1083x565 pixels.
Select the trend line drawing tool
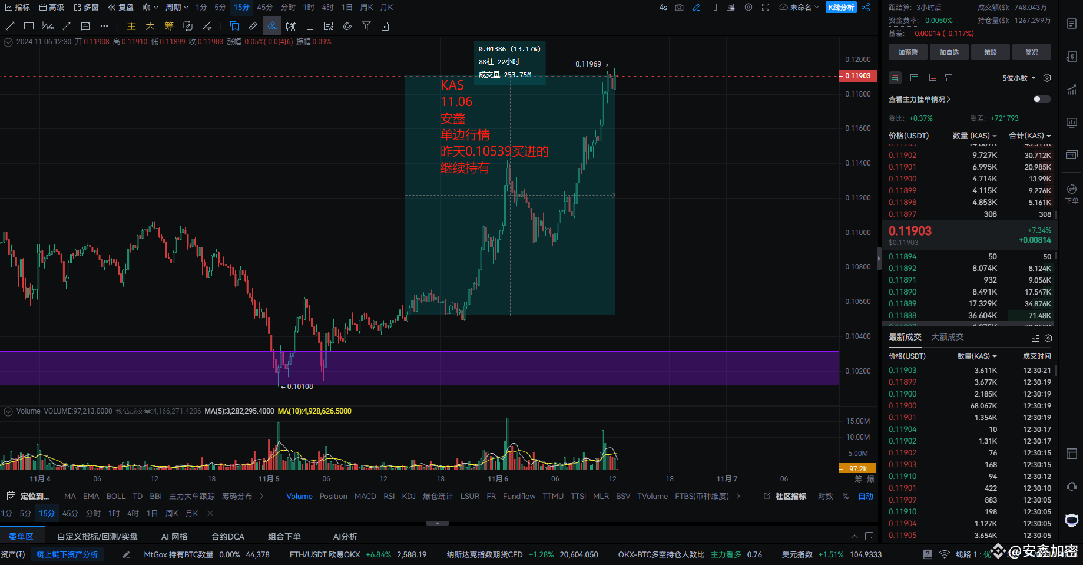10,26
